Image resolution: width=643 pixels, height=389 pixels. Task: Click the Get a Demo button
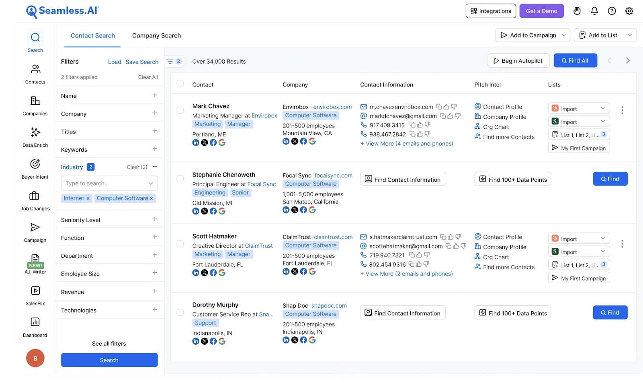(541, 11)
